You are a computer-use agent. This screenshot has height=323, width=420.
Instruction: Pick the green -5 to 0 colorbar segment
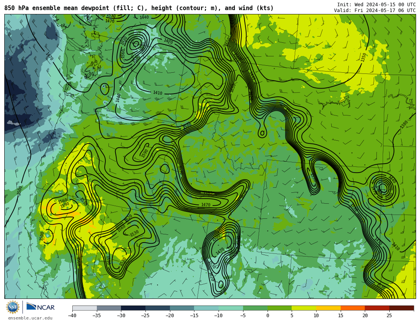pyautogui.click(x=255, y=308)
